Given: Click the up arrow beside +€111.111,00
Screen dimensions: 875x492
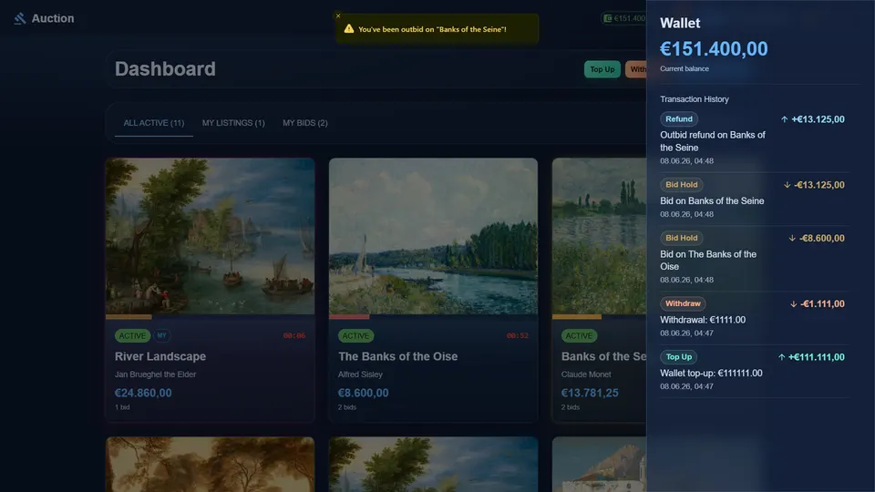Looking at the screenshot, I should click(781, 357).
